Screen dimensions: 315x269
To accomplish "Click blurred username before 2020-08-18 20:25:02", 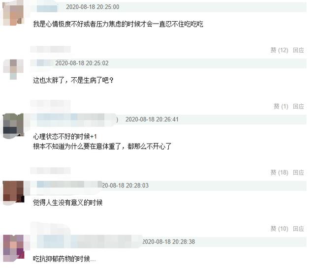I will coord(45,63).
